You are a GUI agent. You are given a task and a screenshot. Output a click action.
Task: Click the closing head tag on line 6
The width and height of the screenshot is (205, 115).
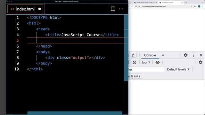pos(44,46)
